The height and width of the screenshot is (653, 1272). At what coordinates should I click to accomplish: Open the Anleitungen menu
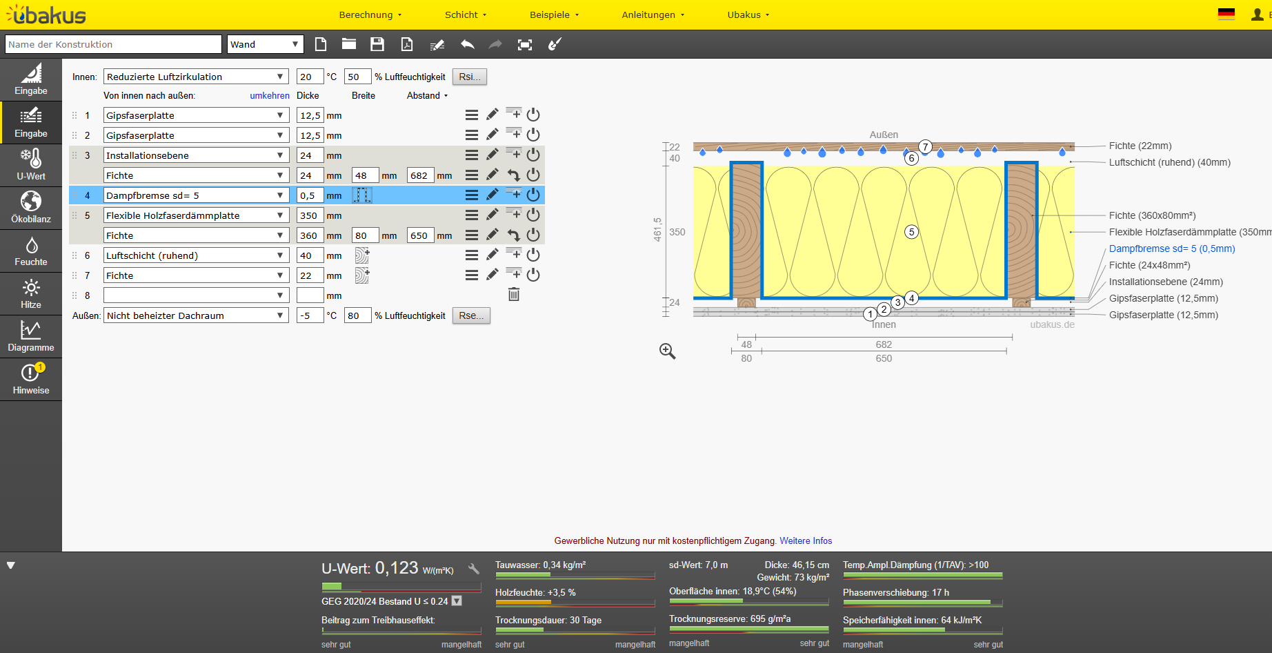tap(653, 14)
